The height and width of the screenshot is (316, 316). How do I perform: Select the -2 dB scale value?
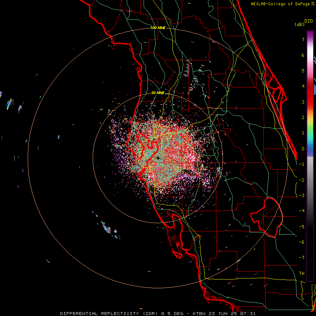point(302,180)
